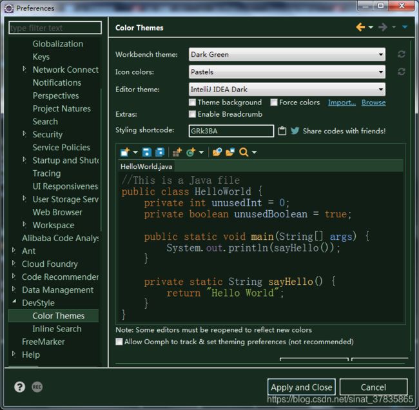Click the right pane vertical scrollbar

pyautogui.click(x=411, y=197)
